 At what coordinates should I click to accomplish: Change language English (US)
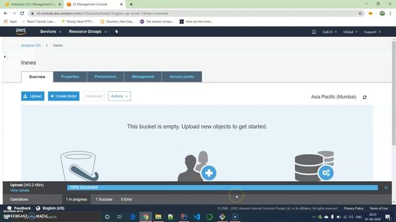tap(50, 208)
